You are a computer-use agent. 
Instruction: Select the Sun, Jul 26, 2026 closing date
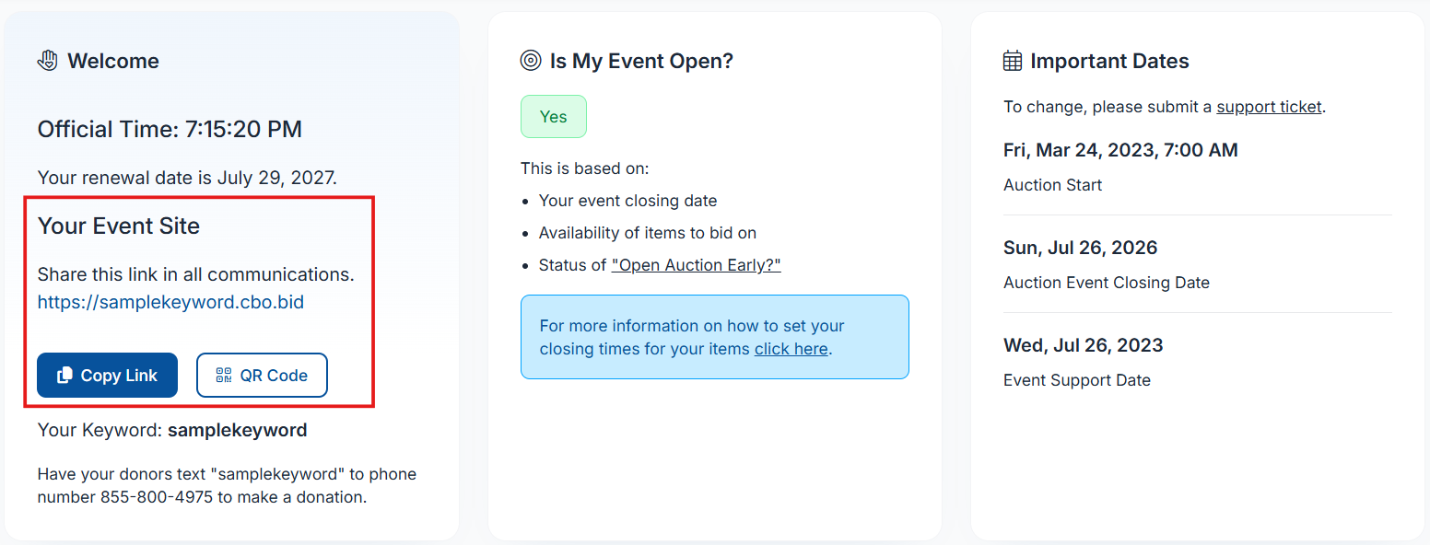pyautogui.click(x=1080, y=248)
